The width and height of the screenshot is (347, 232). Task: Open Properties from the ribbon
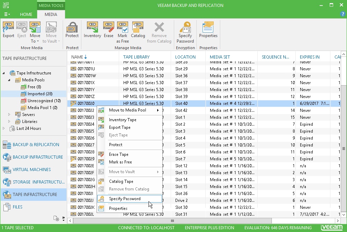tap(208, 30)
